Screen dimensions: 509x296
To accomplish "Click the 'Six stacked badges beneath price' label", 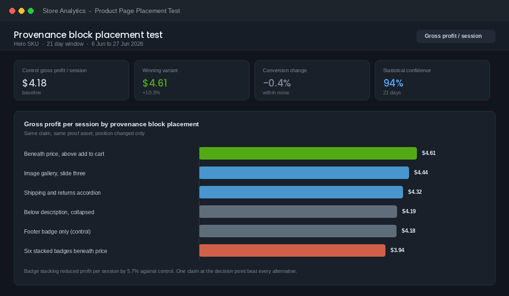I will [66, 251].
